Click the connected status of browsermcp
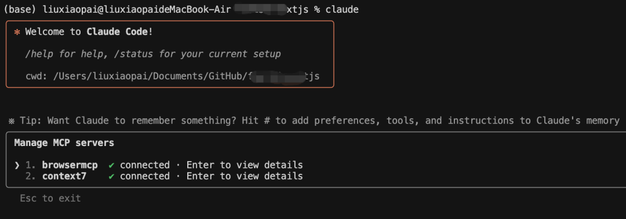The height and width of the screenshot is (219, 626). tap(145, 165)
